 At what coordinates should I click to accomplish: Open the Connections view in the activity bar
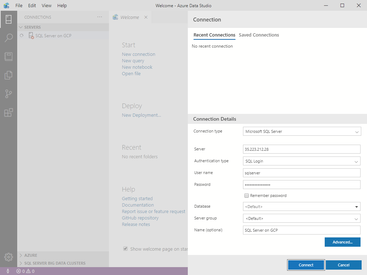(x=9, y=19)
